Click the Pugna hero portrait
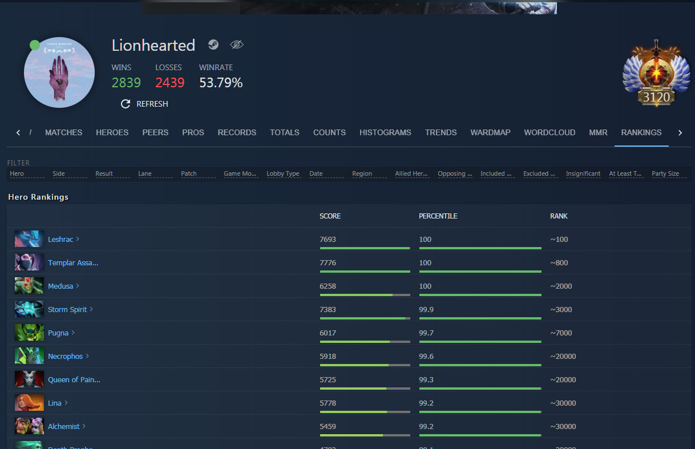Image resolution: width=695 pixels, height=449 pixels. (29, 333)
